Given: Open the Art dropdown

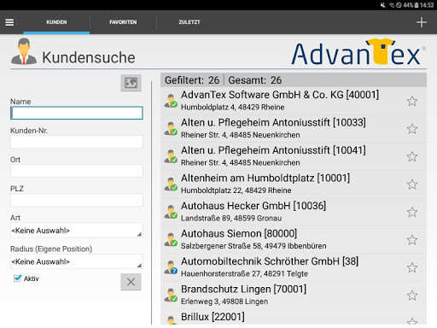Looking at the screenshot, I should [77, 231].
